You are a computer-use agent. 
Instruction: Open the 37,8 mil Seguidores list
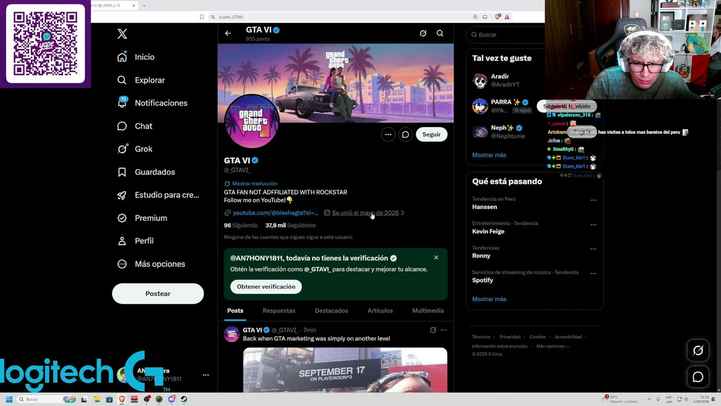pos(290,225)
